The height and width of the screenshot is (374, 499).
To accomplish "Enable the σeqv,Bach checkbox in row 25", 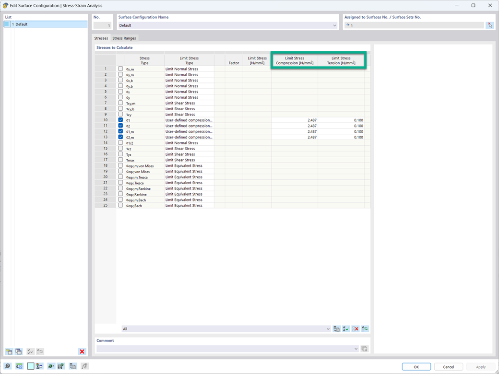I will click(120, 205).
